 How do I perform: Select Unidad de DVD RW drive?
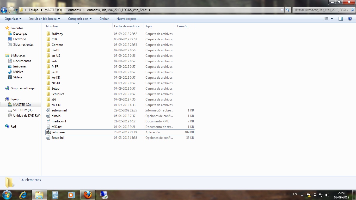(26, 116)
